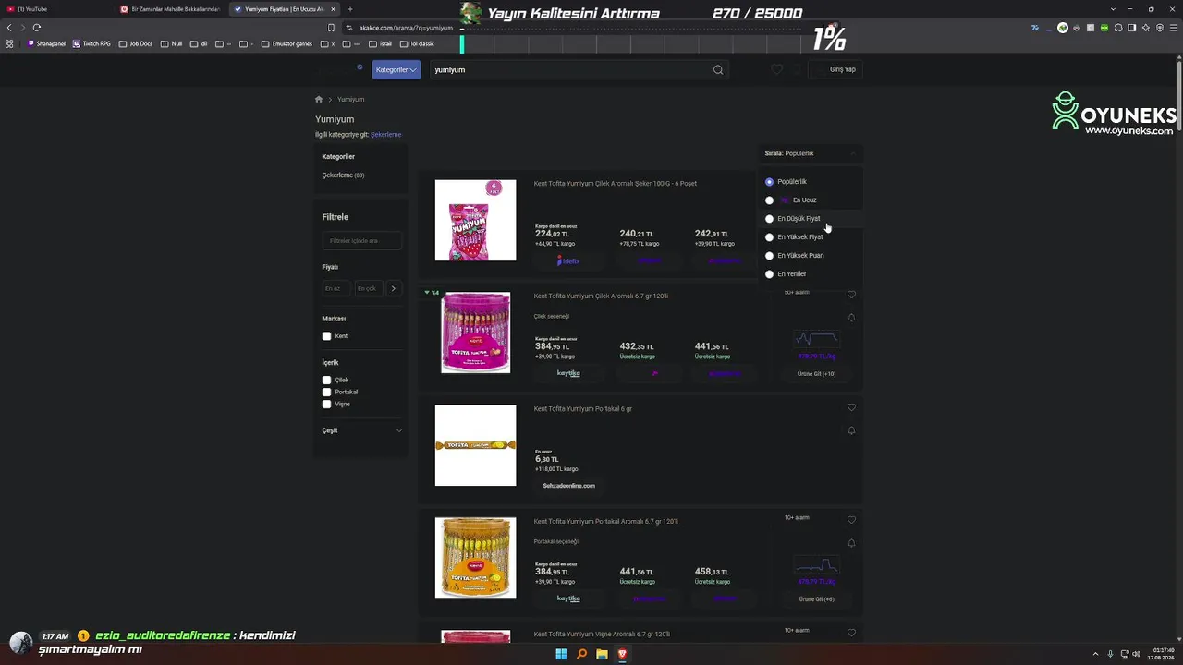Search with the magnifier icon in the search box
The height and width of the screenshot is (665, 1183).
[718, 70]
